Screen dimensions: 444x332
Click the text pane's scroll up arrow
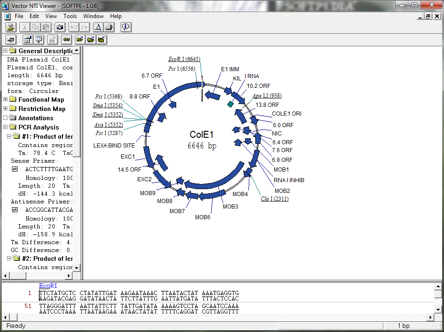pos(76,50)
